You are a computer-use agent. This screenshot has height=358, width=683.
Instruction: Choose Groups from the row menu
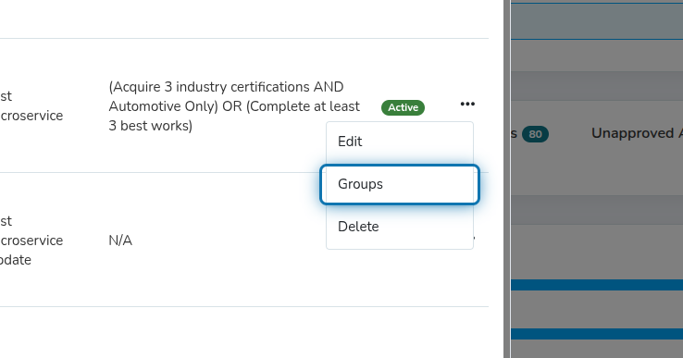click(400, 184)
